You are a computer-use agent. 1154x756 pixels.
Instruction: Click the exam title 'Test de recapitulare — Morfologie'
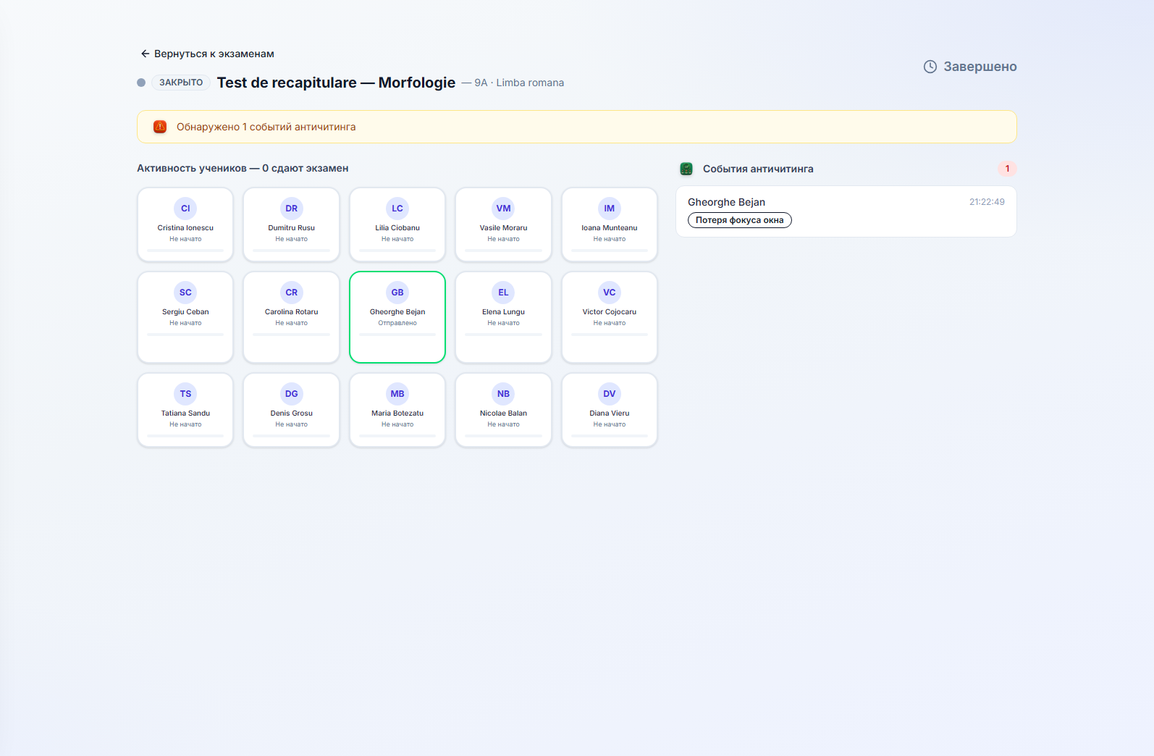[x=336, y=83]
